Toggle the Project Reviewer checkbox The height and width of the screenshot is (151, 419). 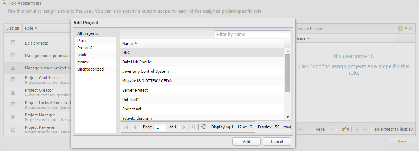(13, 129)
